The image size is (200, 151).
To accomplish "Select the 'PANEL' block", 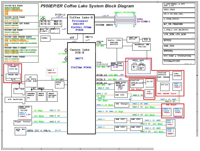I will (45, 39).
